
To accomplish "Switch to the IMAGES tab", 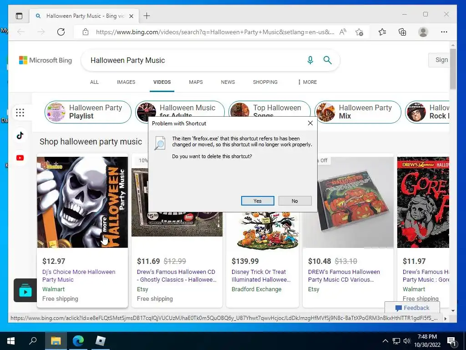I will pos(126,82).
